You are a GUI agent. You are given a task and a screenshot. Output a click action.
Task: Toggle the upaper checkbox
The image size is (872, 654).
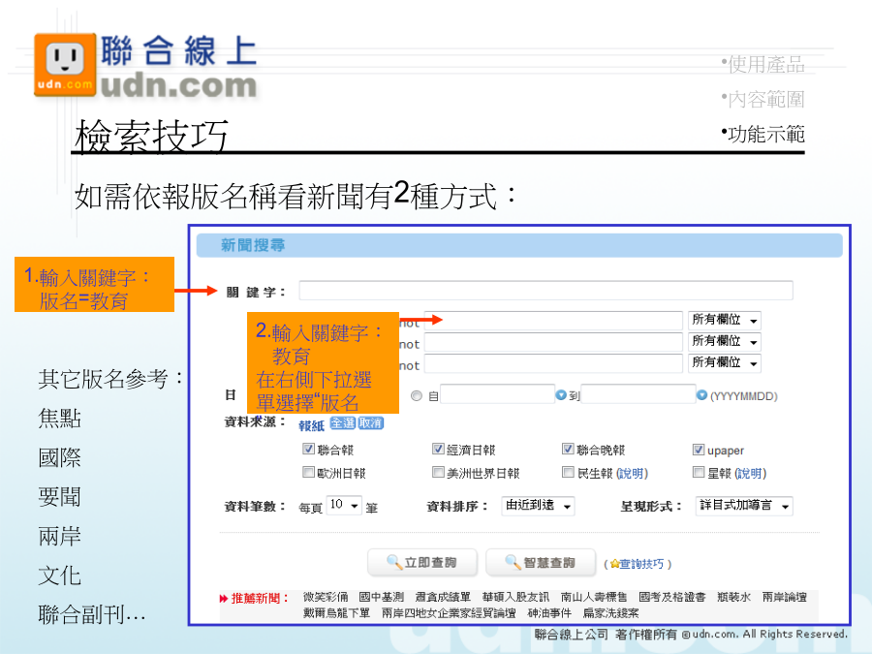(699, 450)
